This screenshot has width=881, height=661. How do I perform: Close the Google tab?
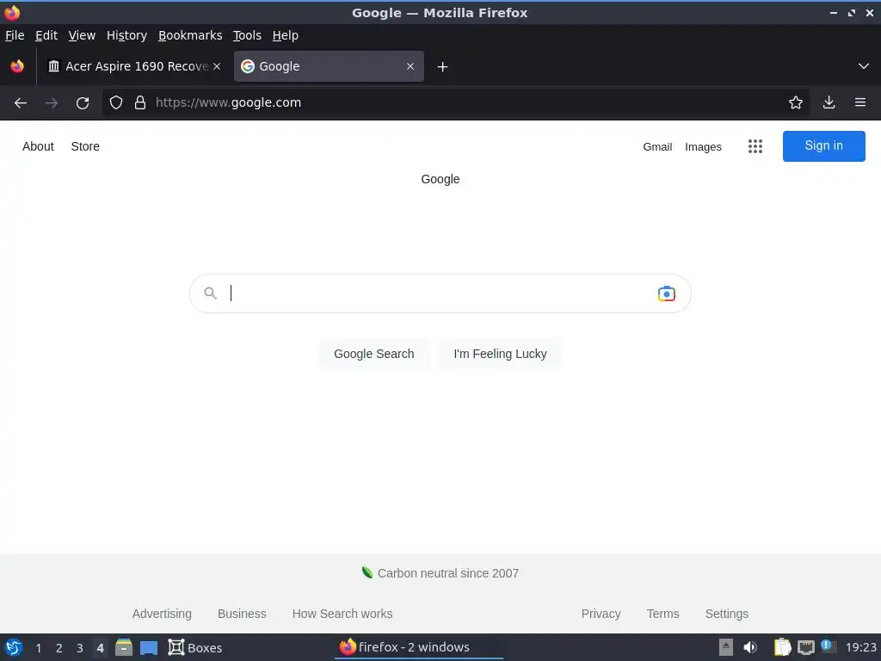tap(410, 66)
